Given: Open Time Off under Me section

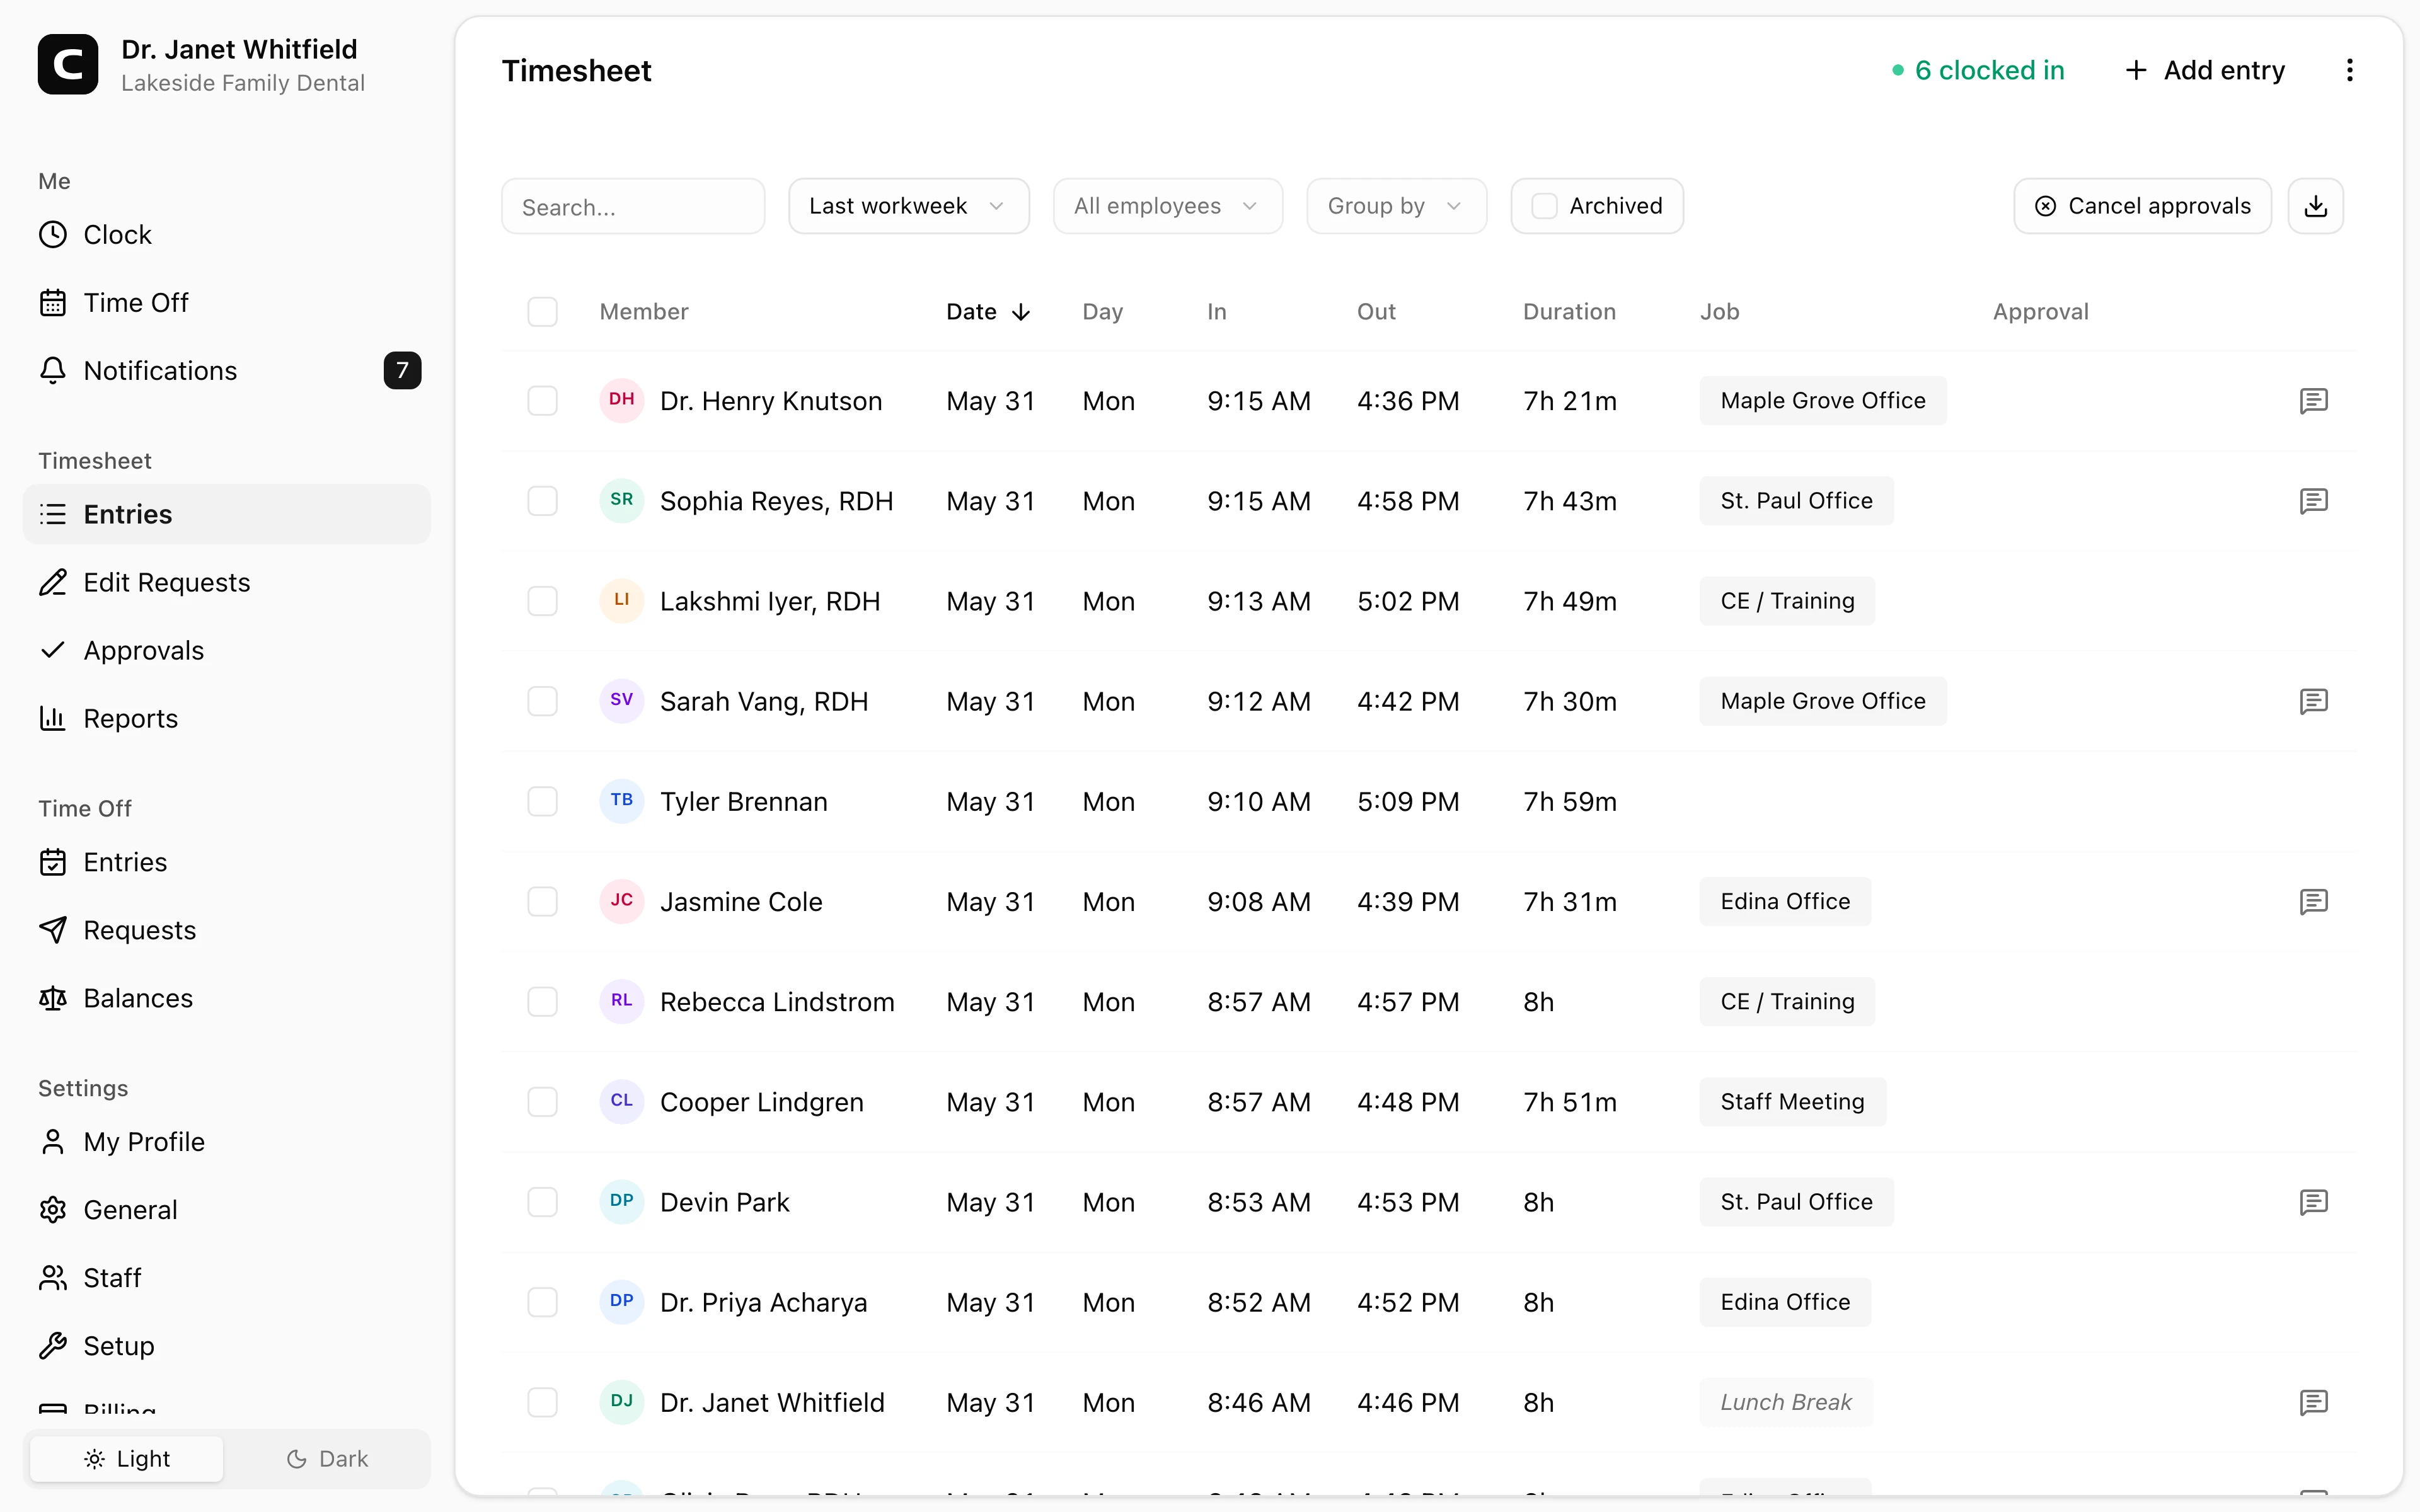Looking at the screenshot, I should [x=226, y=303].
